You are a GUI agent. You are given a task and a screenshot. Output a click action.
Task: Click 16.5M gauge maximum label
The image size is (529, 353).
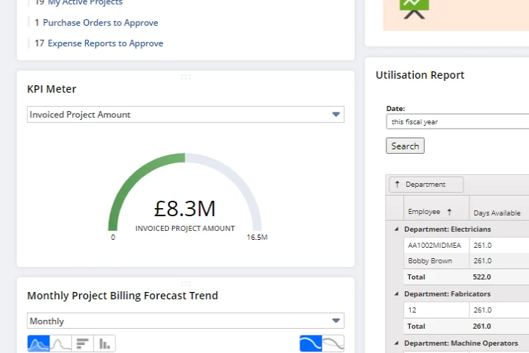point(257,237)
